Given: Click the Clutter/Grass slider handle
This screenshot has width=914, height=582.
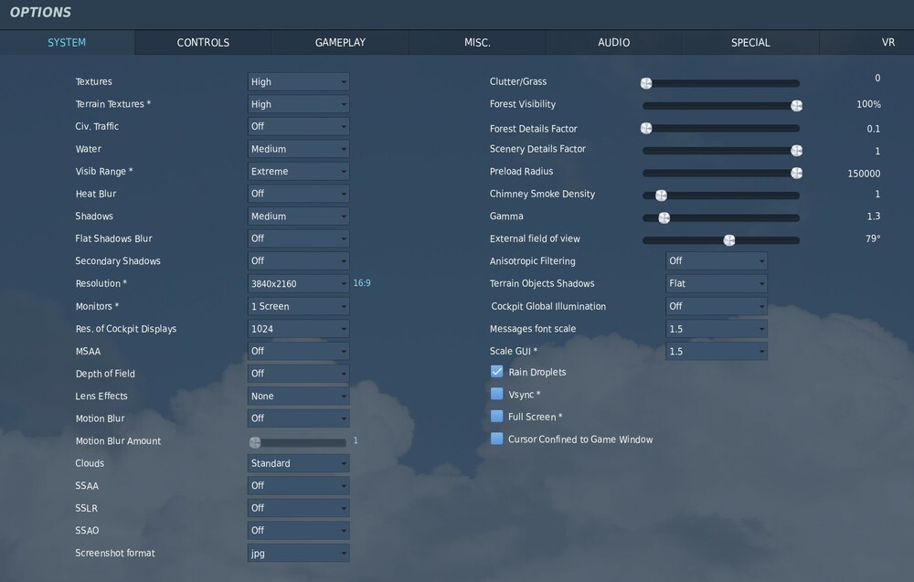Looking at the screenshot, I should pyautogui.click(x=646, y=83).
